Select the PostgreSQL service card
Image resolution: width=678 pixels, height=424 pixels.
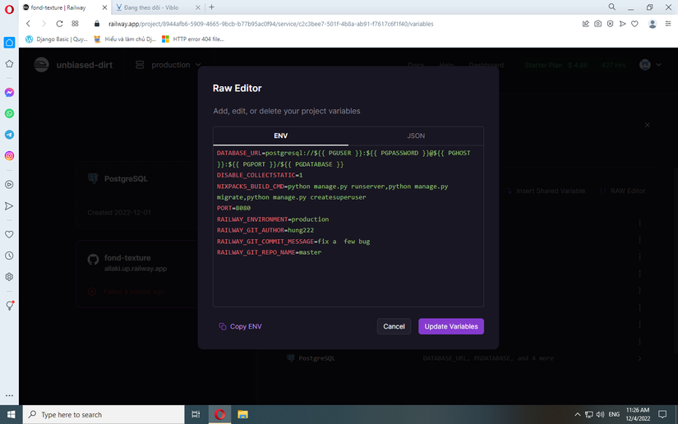click(136, 195)
